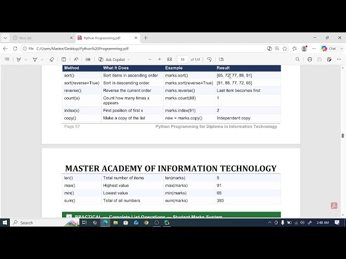This screenshot has height=259, width=346.
Task: Click the marks.sort(reverse=True) example cell
Action: tap(189, 83)
